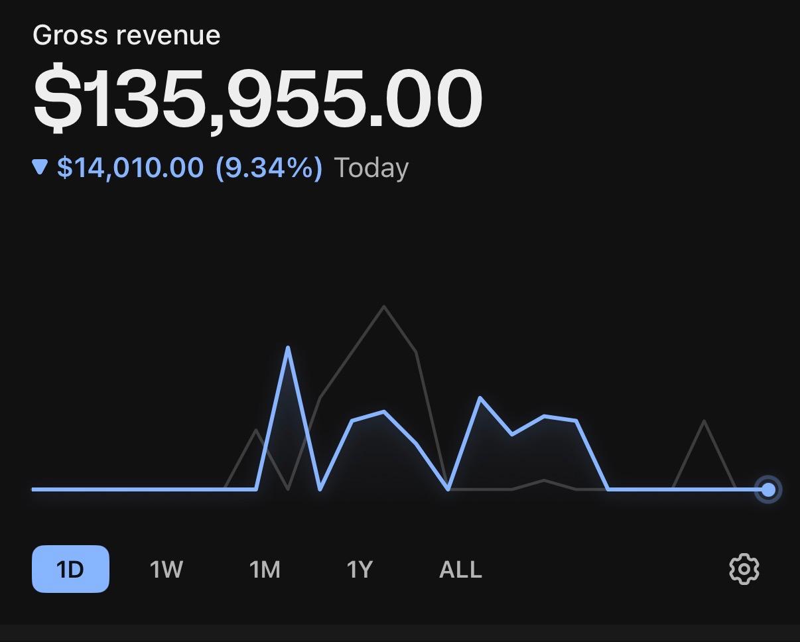This screenshot has width=800, height=642.
Task: Click the current data point marker on chart
Action: click(x=768, y=489)
